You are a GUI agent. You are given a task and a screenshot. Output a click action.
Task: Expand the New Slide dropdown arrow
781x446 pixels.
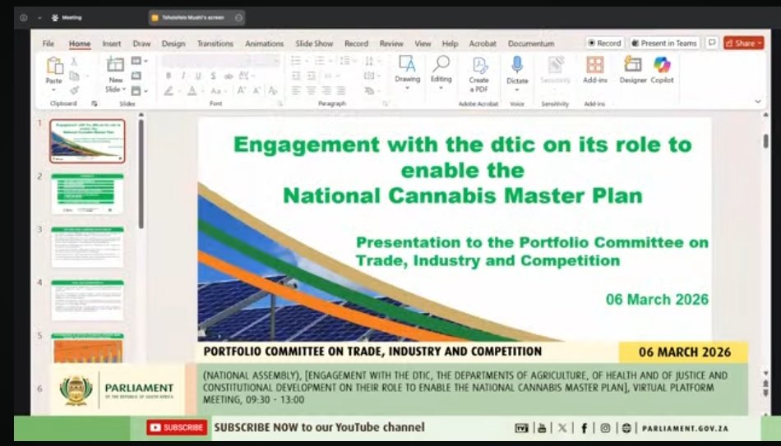point(124,90)
